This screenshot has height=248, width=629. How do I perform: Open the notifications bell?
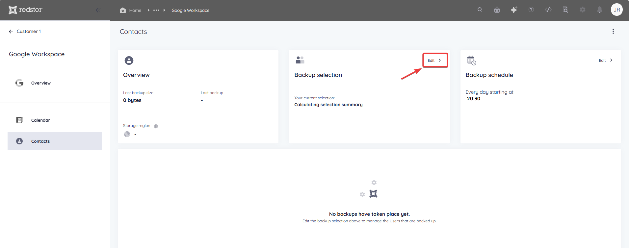[x=600, y=10]
